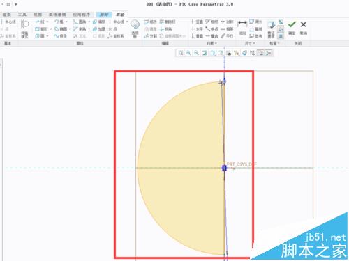
Task: Expand the Arc tool dropdown arrow
Action: [x=66, y=22]
